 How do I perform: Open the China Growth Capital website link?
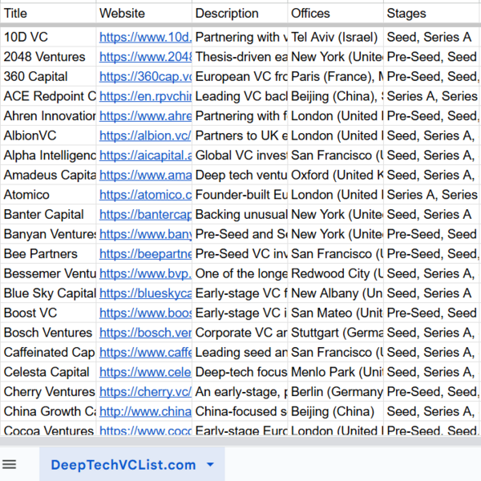(145, 411)
